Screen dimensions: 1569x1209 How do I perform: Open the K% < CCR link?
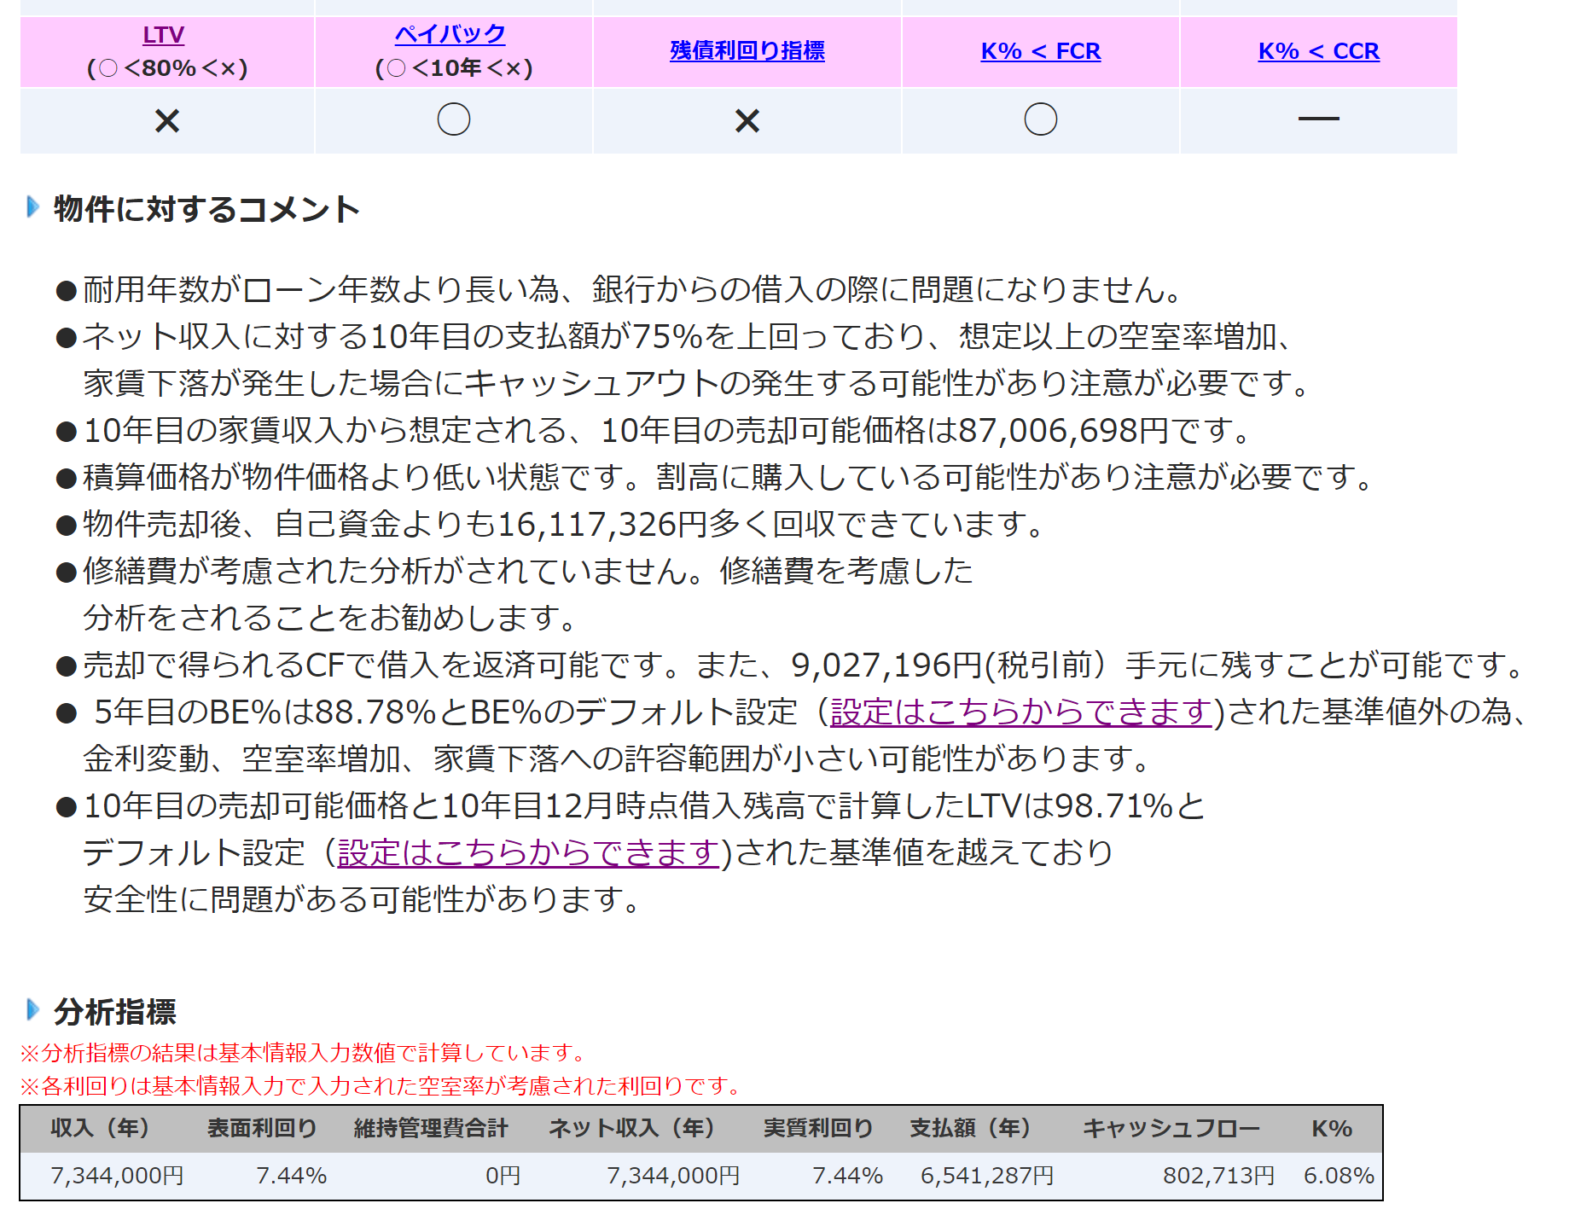pos(1318,51)
